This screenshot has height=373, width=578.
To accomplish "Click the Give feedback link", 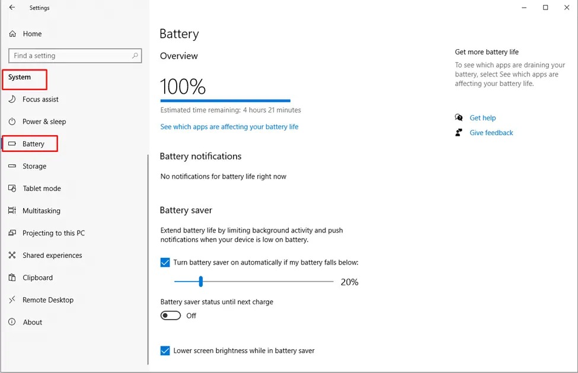I will click(x=491, y=132).
